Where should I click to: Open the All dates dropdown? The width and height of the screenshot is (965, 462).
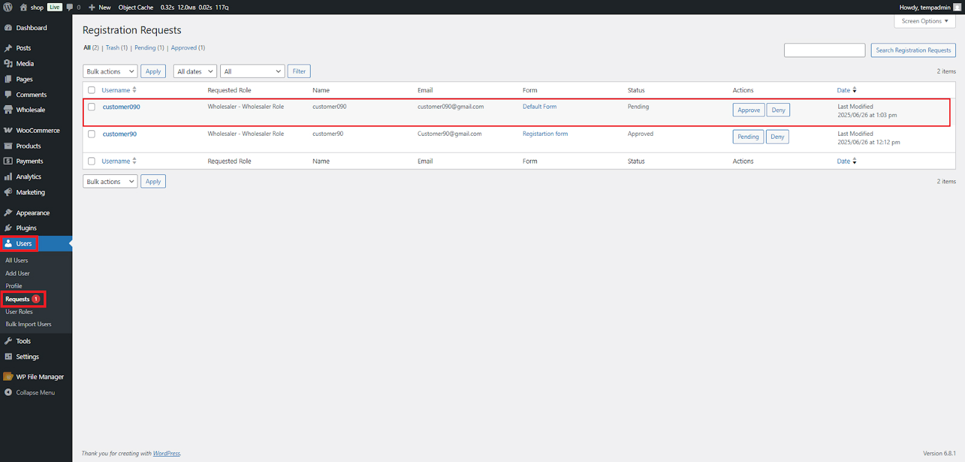(x=195, y=71)
